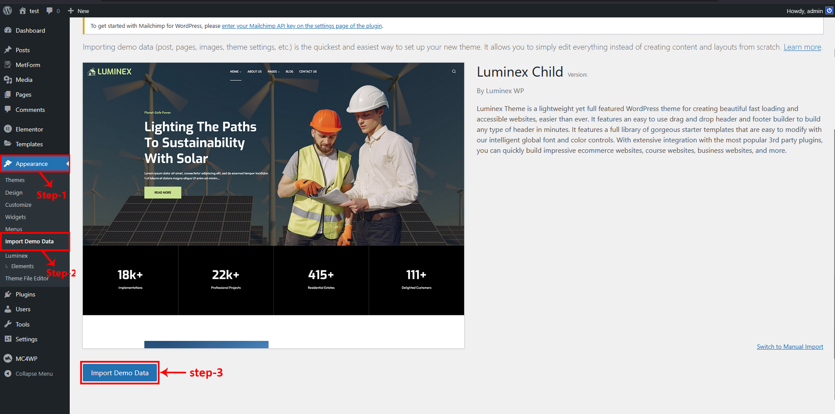This screenshot has height=414, width=835.
Task: Click the Dashboard gauge icon
Action: (8, 30)
